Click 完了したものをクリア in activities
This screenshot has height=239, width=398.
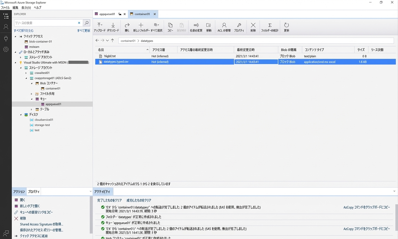(109, 200)
